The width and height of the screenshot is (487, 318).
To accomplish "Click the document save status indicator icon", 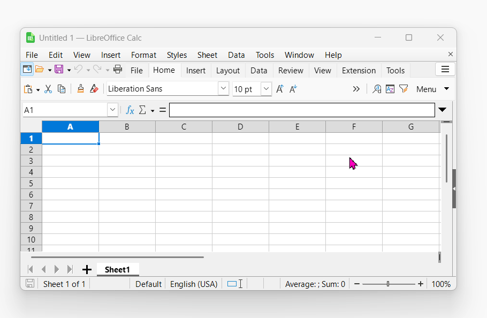I will point(30,284).
